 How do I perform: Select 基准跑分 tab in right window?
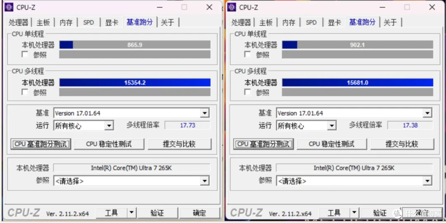point(363,22)
